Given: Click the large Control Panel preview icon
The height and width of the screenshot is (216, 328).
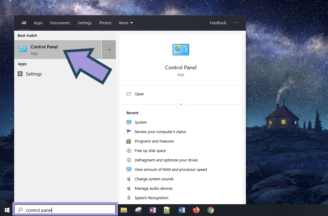Looking at the screenshot, I should [181, 50].
